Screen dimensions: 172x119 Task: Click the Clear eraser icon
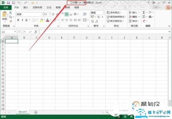coord(144,21)
